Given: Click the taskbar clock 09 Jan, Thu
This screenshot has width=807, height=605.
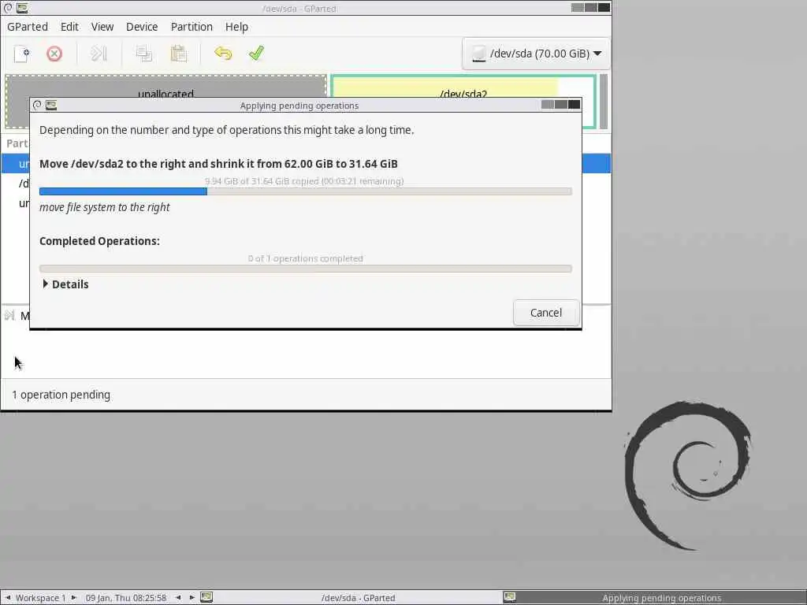Looking at the screenshot, I should (126, 598).
